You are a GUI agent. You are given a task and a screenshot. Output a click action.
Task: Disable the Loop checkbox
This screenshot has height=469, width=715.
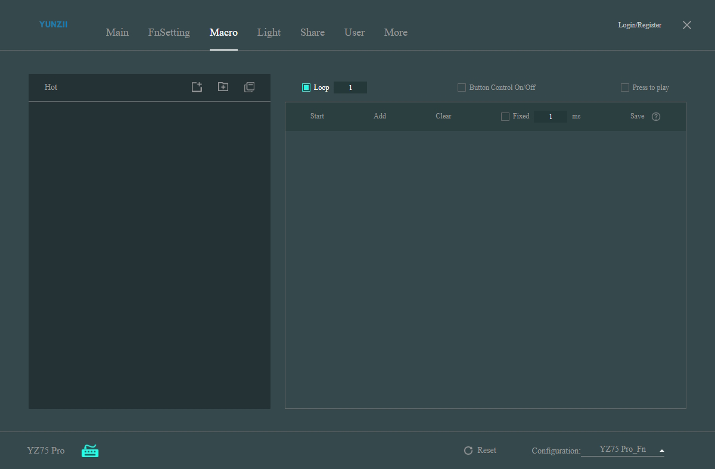coord(306,87)
